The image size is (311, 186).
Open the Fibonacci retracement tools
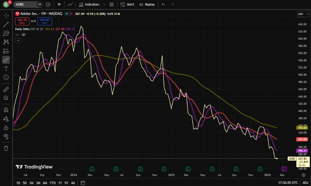6,33
